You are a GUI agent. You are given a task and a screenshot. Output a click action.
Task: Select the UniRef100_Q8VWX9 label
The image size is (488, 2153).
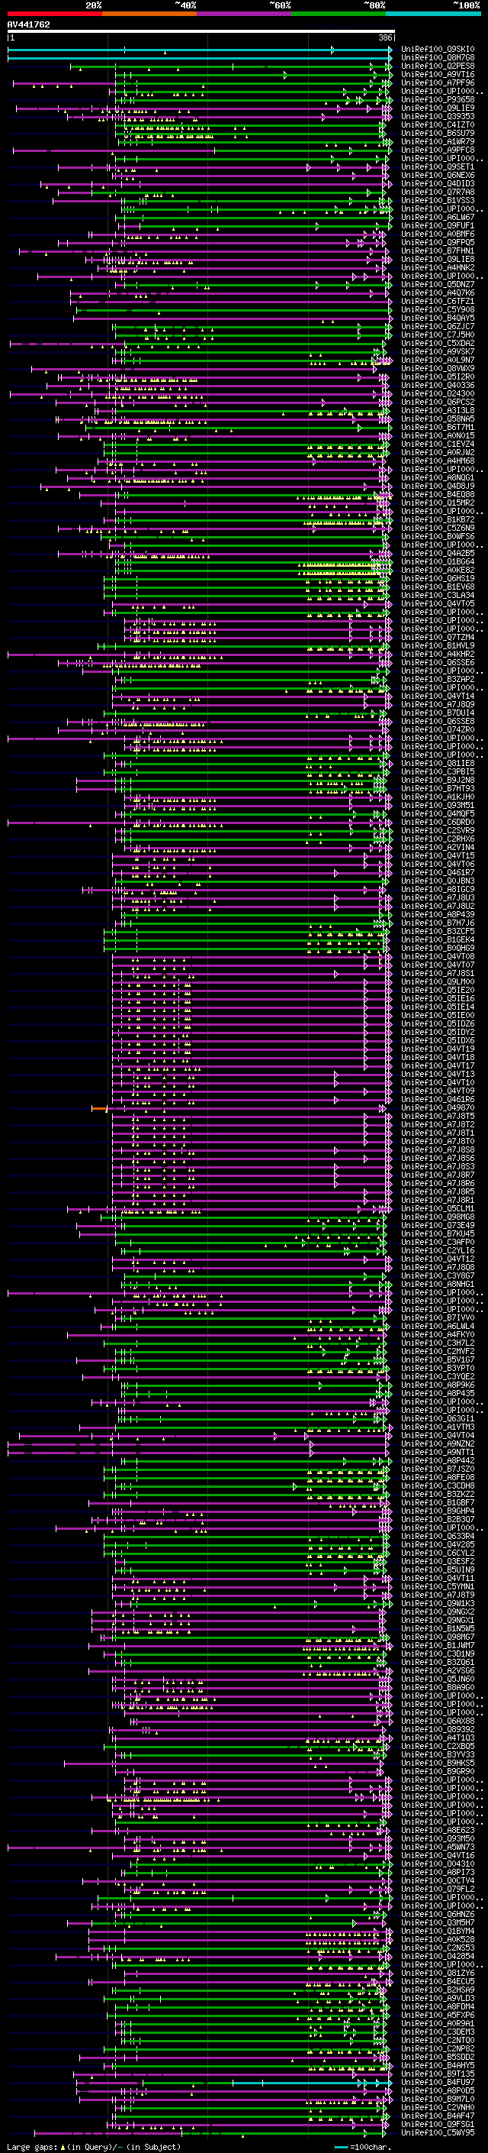point(438,369)
